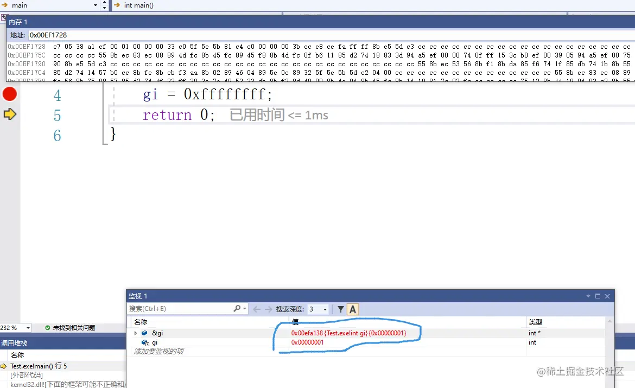
Task: Click line number 5 in the editor
Action: point(57,116)
